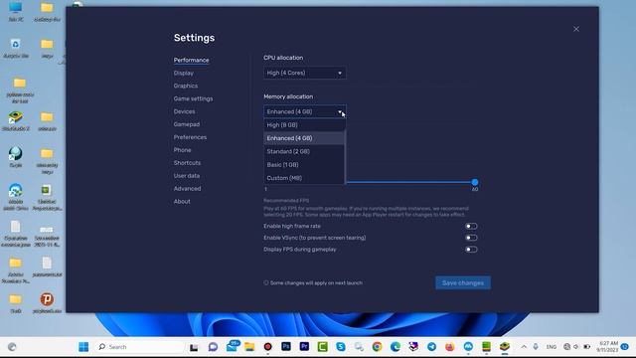Open Camtasia green icon in taskbar
The width and height of the screenshot is (636, 358).
coord(322,347)
